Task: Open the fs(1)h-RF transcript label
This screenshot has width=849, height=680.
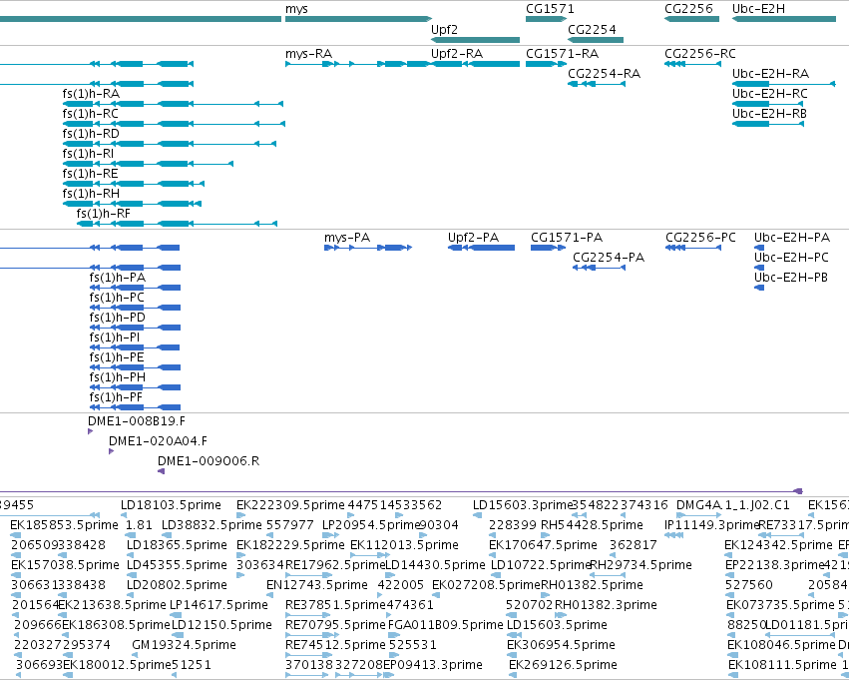Action: click(x=104, y=214)
